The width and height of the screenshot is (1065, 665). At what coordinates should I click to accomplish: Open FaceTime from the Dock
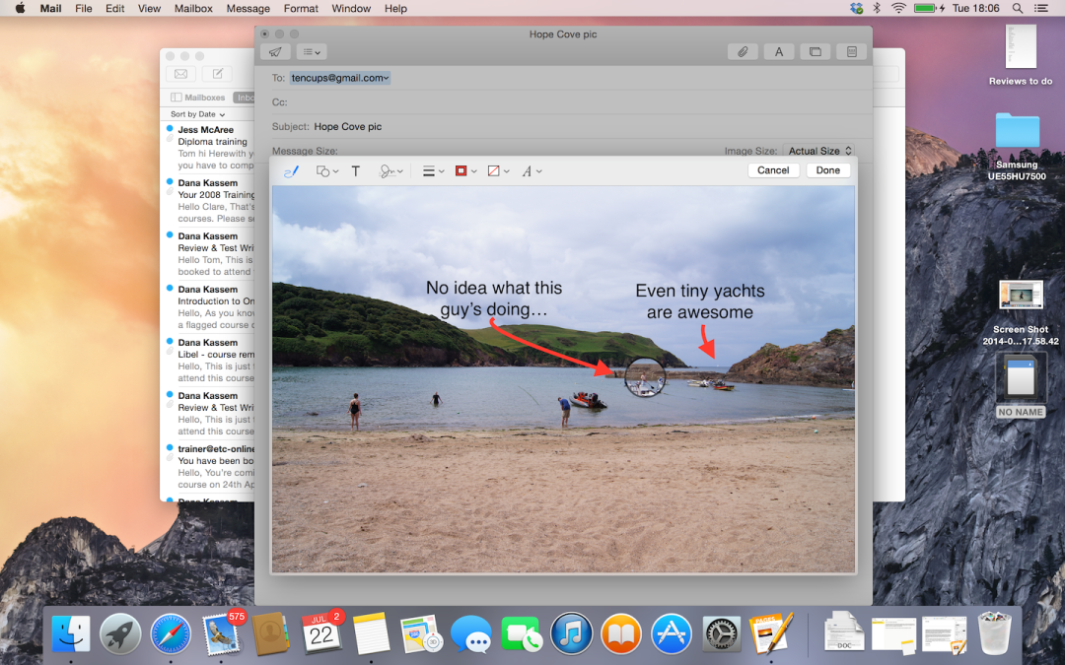point(522,635)
